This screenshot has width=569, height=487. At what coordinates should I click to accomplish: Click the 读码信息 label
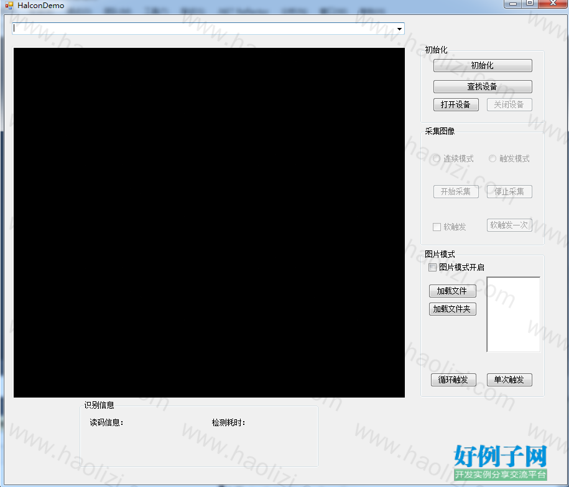click(107, 422)
